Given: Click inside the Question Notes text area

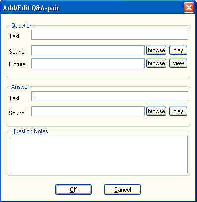Looking at the screenshot, I should (98, 154).
